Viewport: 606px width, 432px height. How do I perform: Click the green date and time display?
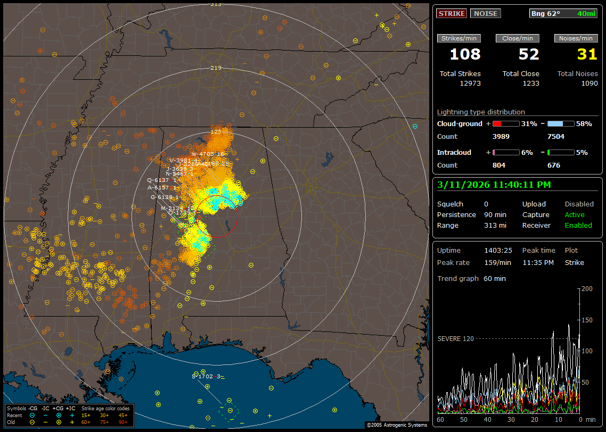pos(494,185)
